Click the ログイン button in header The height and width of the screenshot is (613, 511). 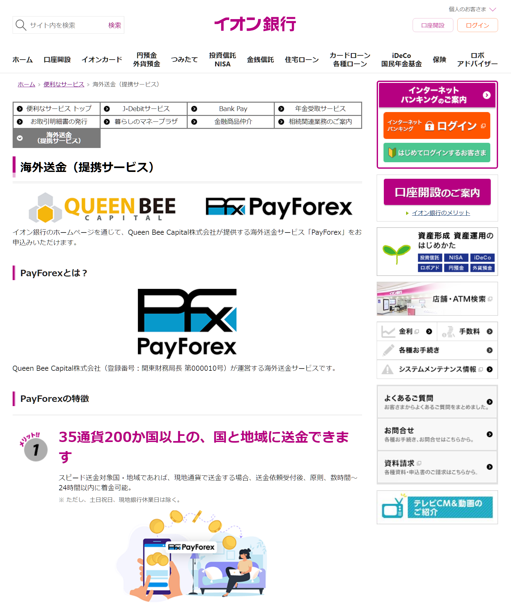(478, 25)
